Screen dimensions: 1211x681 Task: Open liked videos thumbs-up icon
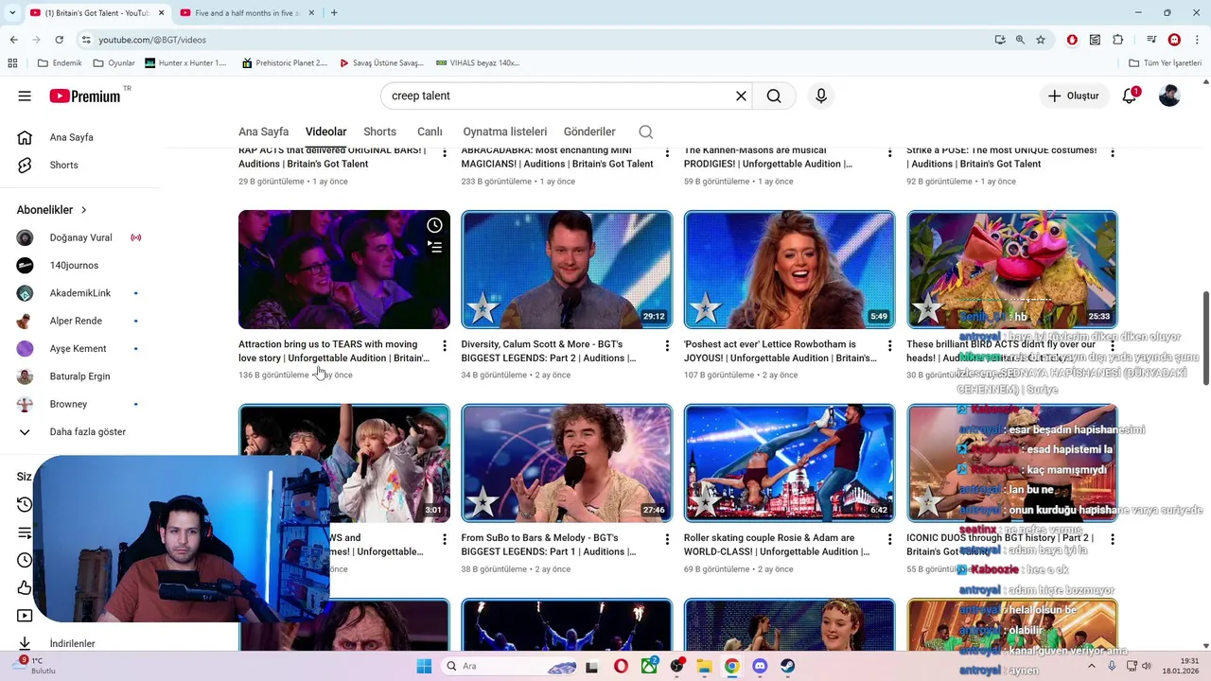(25, 587)
